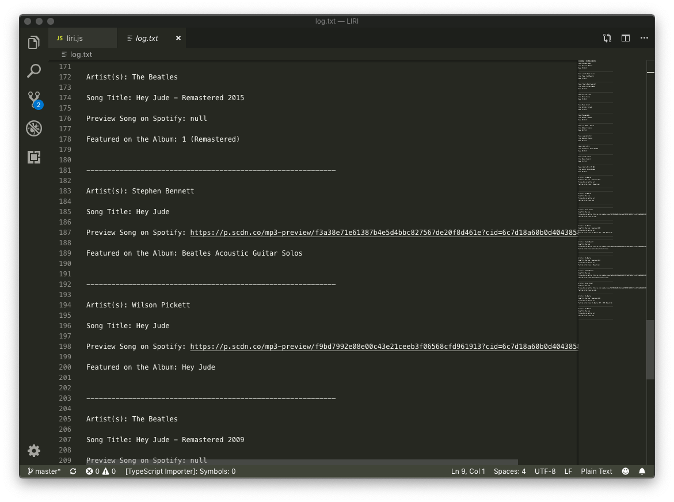674x502 pixels.
Task: Click line 176 'Preview Song on Spotify: null'
Action: pos(147,119)
